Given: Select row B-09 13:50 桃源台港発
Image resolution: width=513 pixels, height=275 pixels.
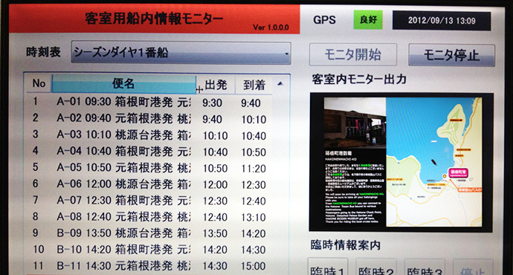Looking at the screenshot, I should (x=149, y=233).
